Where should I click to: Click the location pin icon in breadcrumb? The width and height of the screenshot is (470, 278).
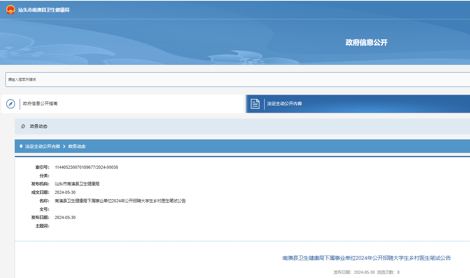[21, 146]
